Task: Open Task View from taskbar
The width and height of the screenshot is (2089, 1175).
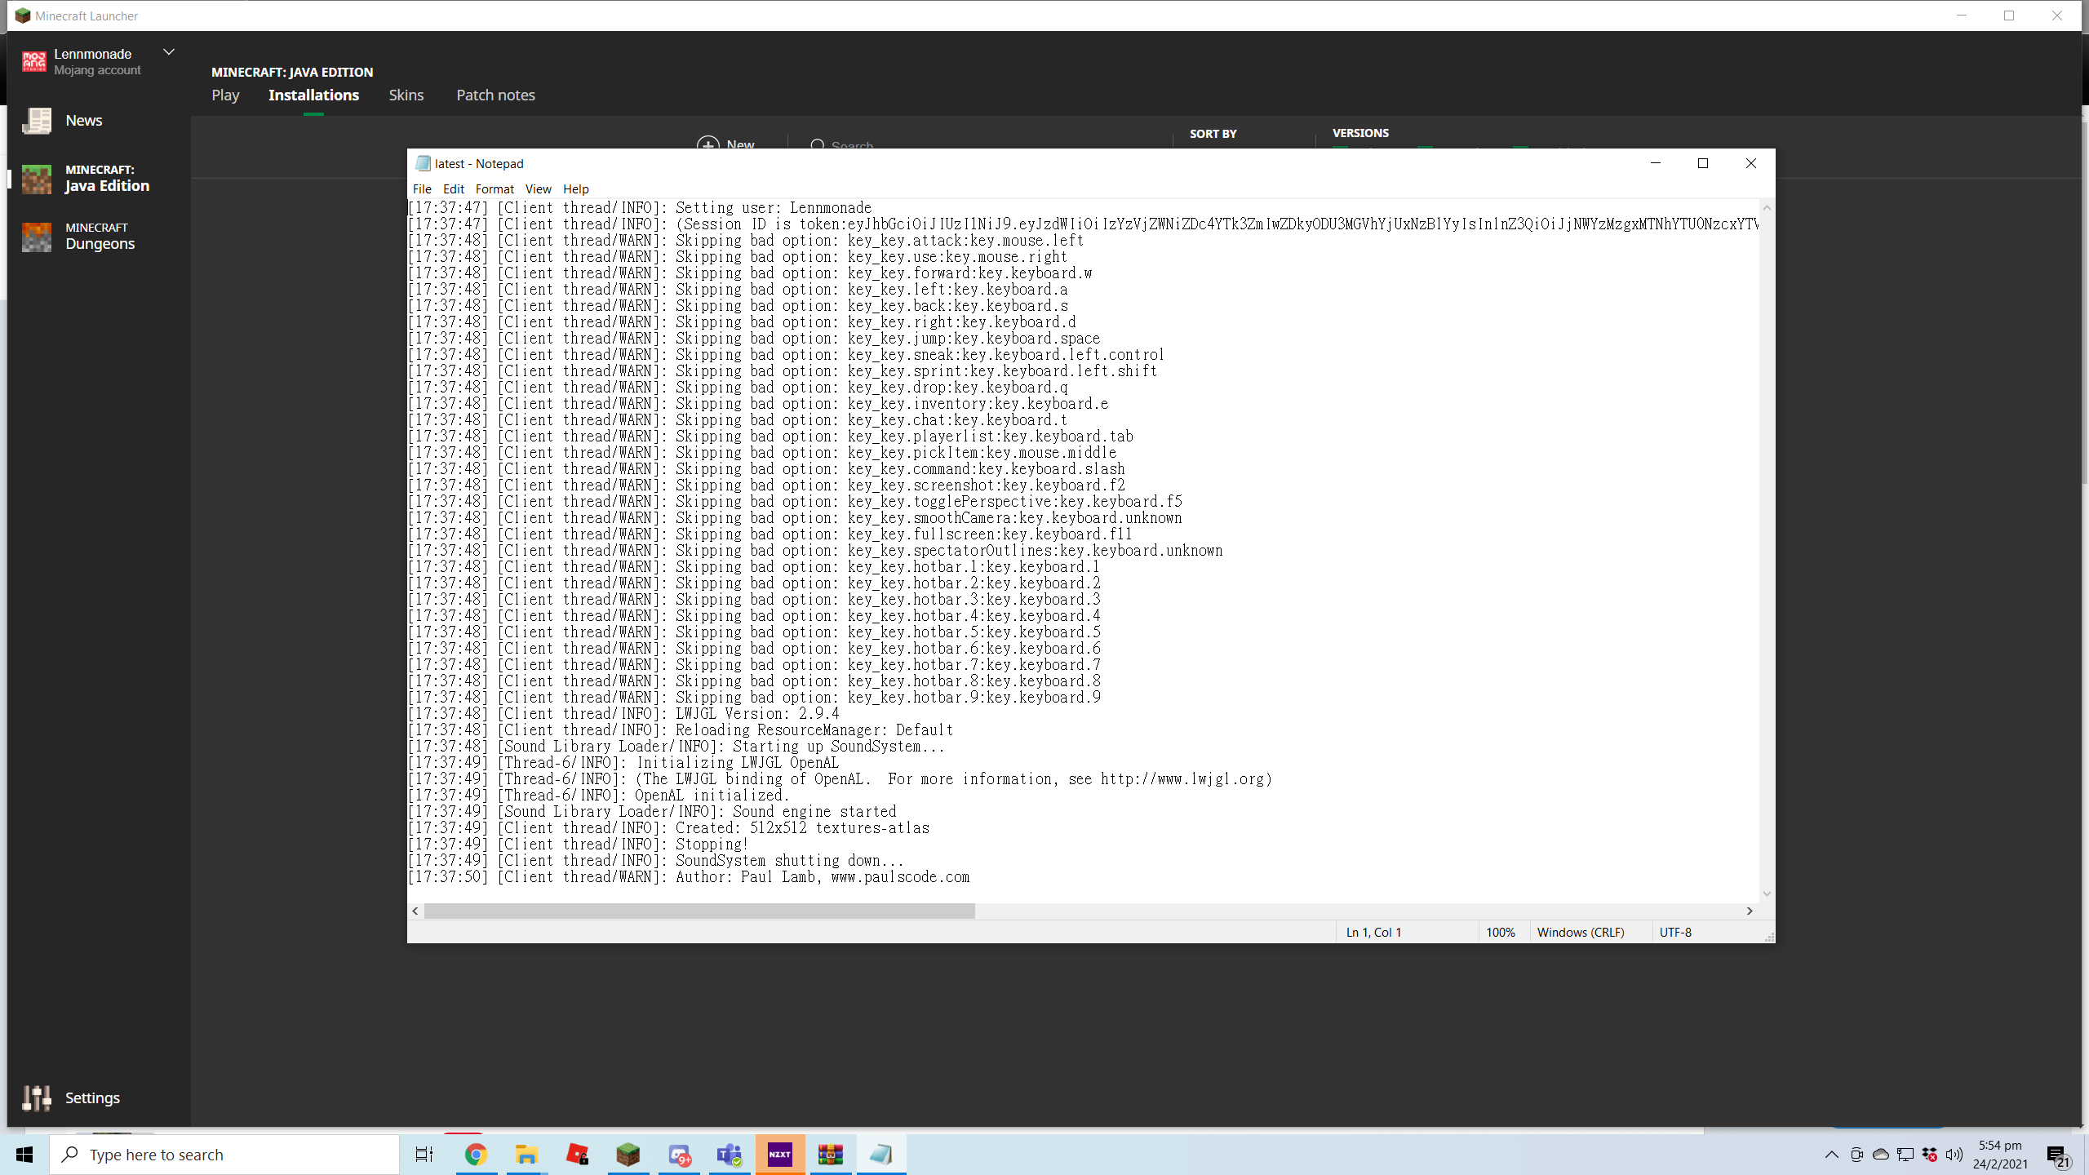Action: (424, 1155)
